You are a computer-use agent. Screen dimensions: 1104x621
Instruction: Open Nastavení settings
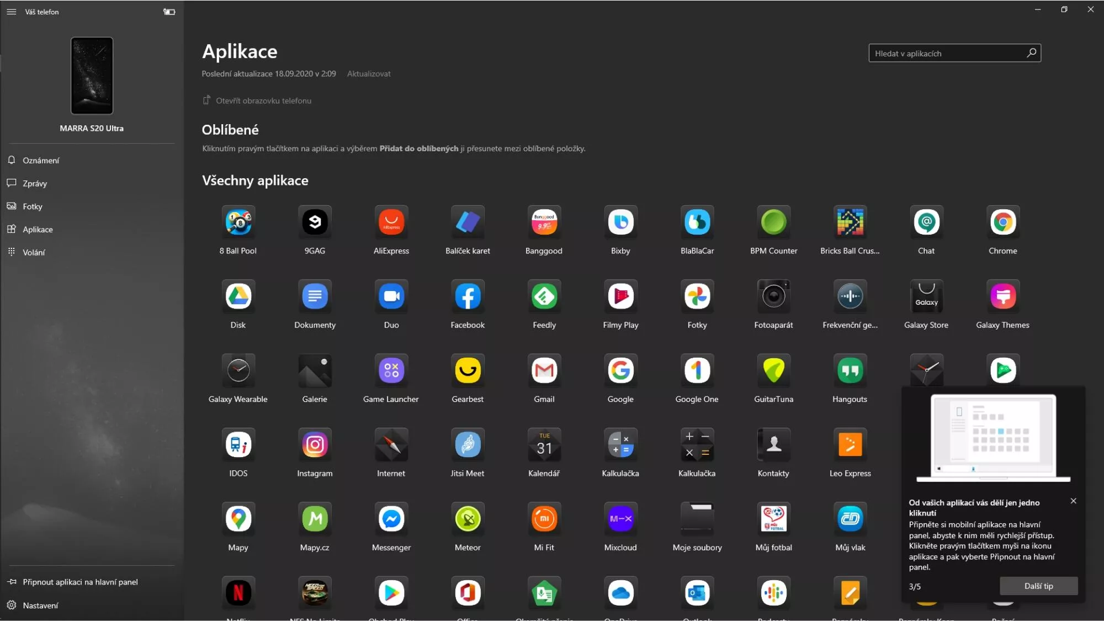pos(92,605)
